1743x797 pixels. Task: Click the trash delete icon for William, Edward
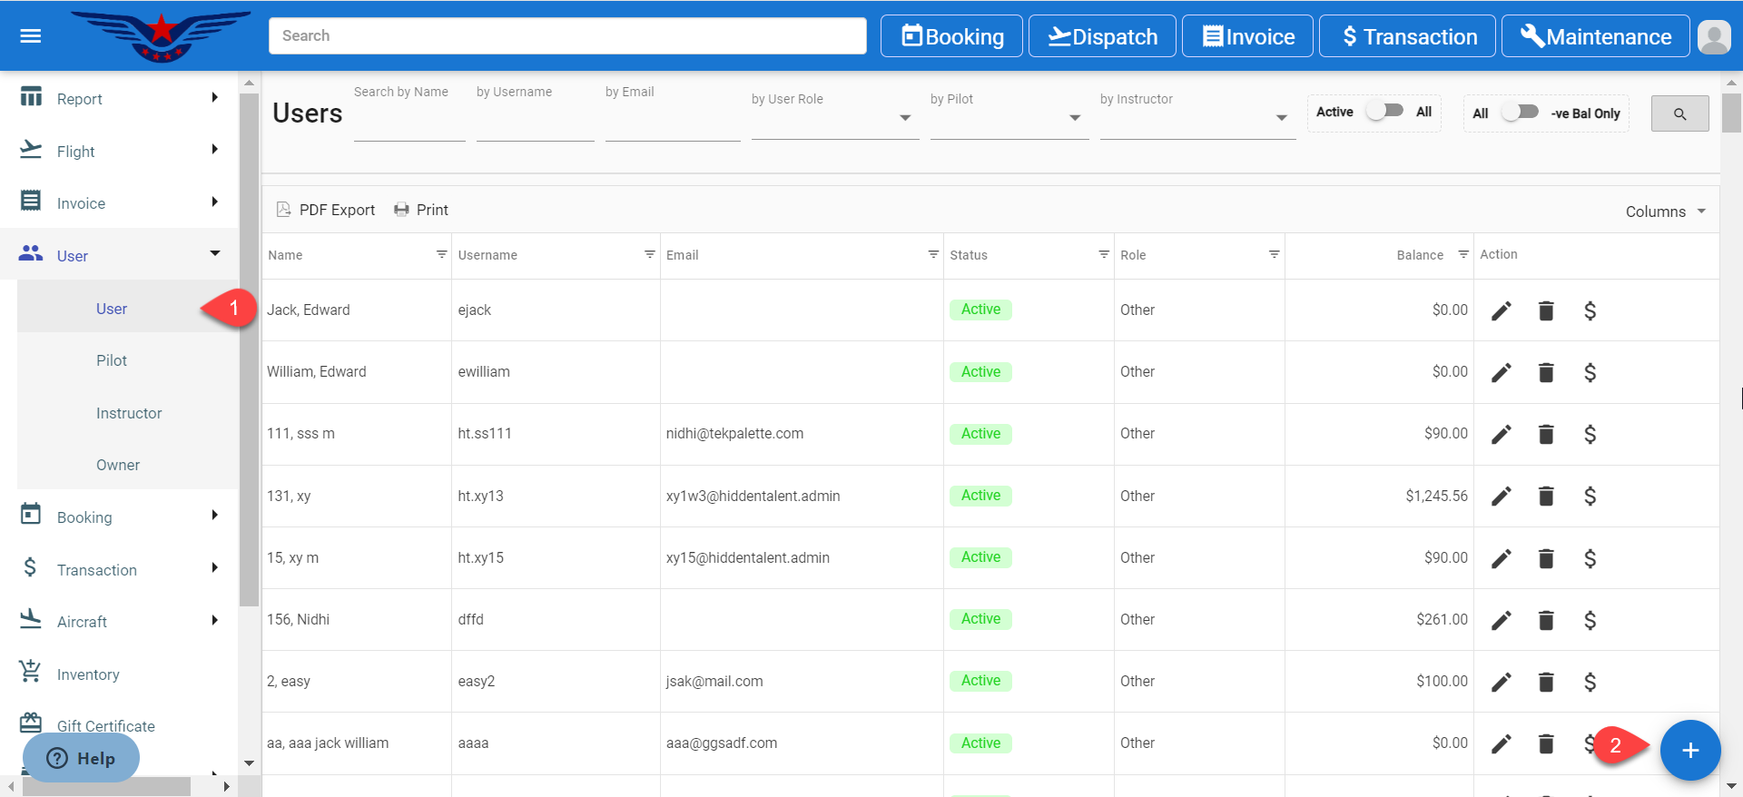point(1546,373)
